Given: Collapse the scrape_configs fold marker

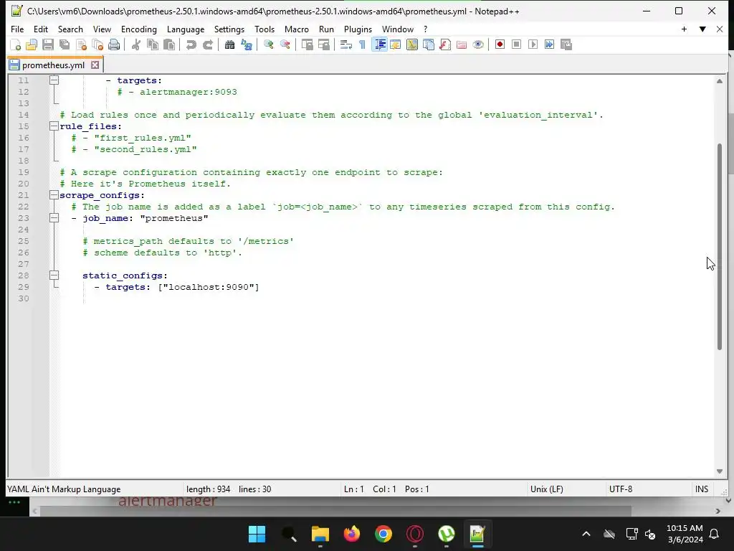Looking at the screenshot, I should pyautogui.click(x=54, y=195).
